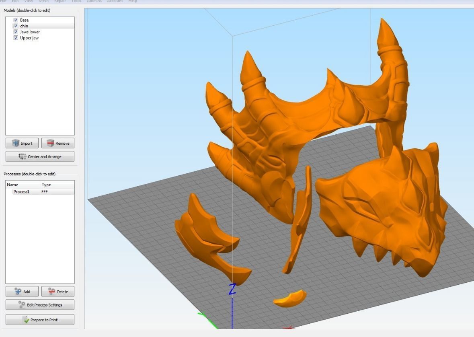Uncheck the Upper jaw checkbox
Viewport: 474px width, 337px height.
click(16, 38)
